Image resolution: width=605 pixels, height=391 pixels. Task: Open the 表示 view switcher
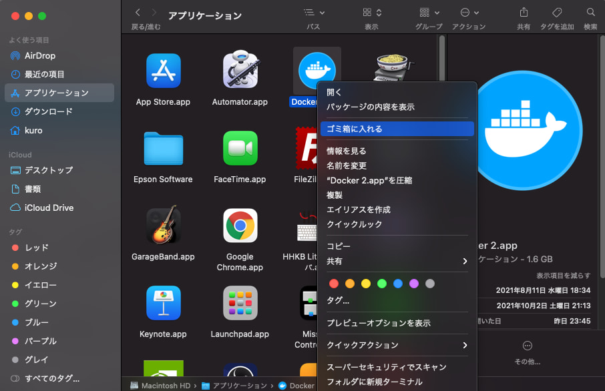(372, 13)
